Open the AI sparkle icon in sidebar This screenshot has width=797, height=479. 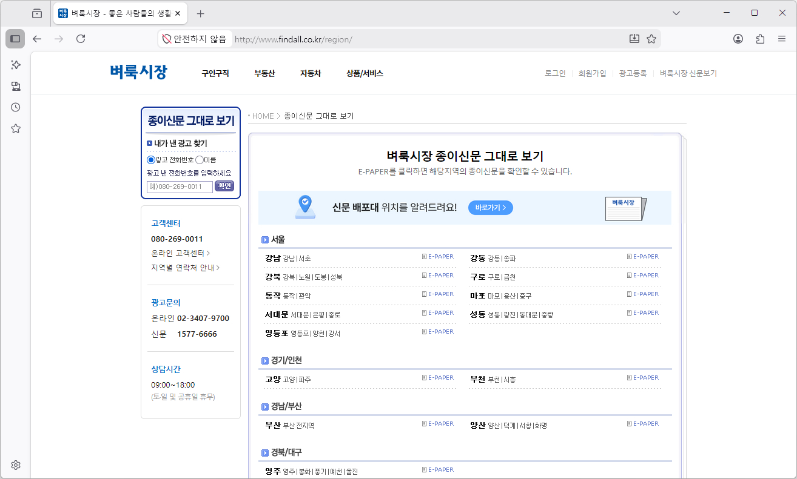(16, 64)
